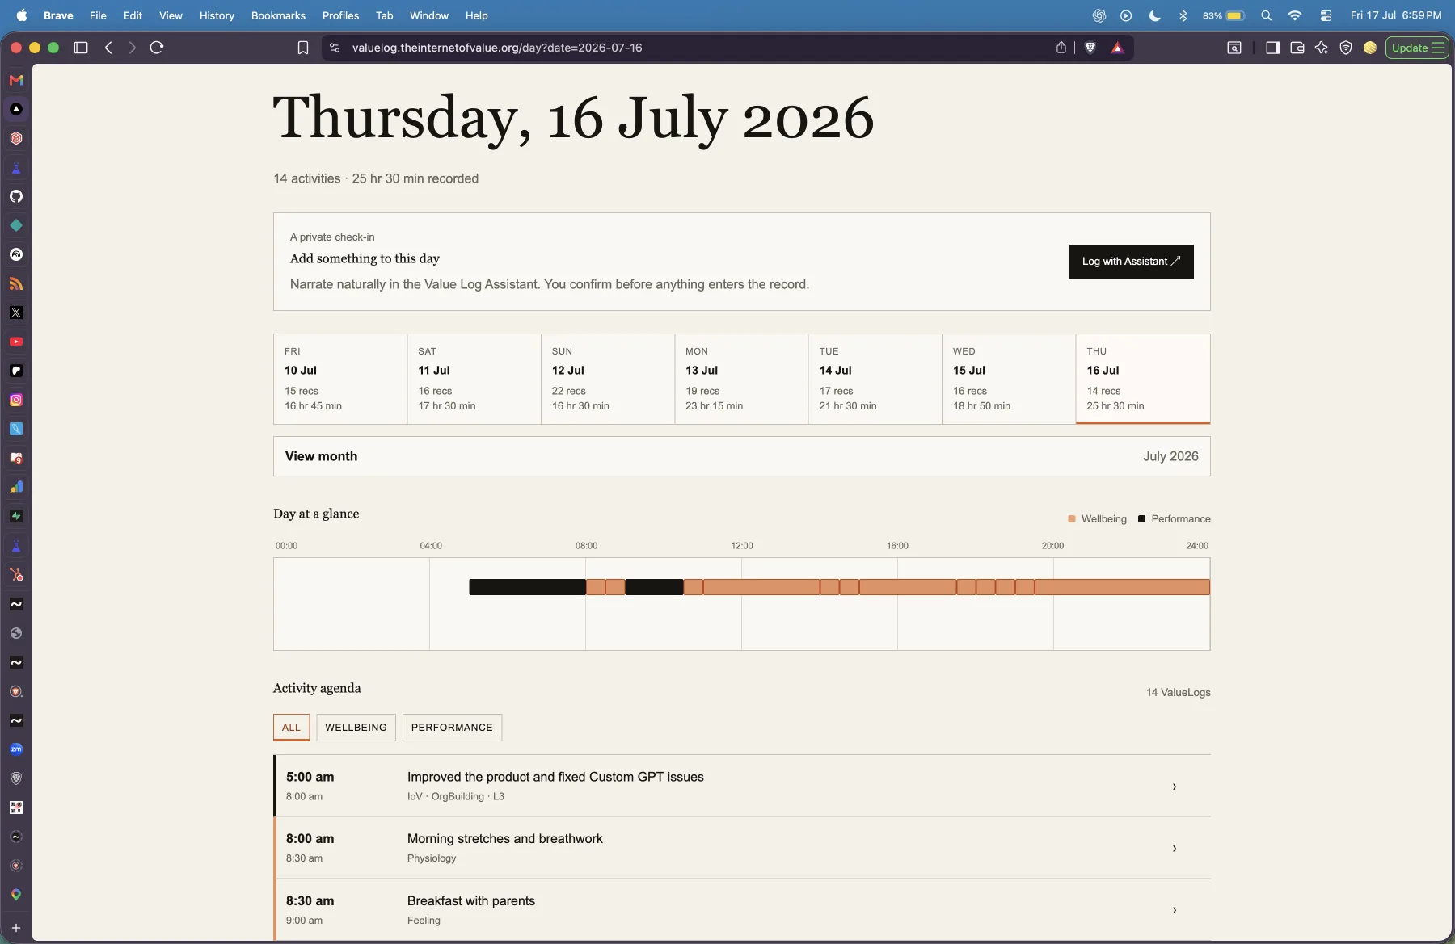Open macOS Control Center

click(1326, 15)
